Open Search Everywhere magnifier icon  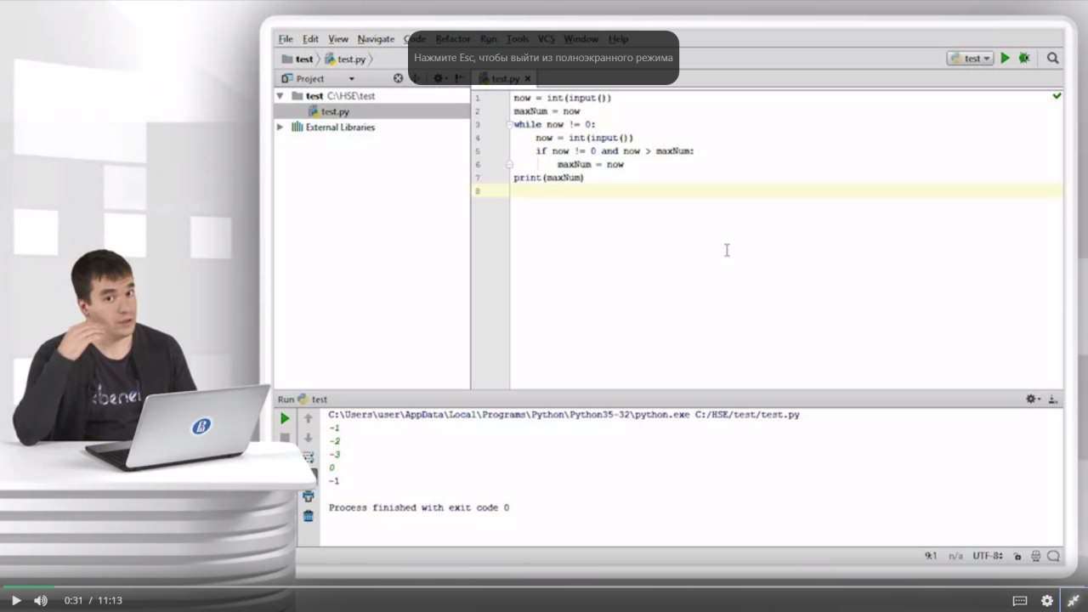(x=1053, y=59)
